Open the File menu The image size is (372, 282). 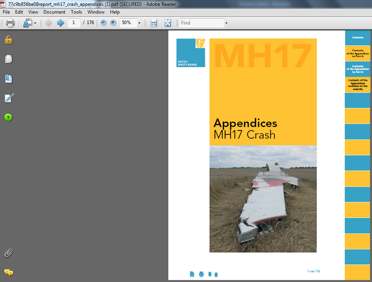pos(6,12)
